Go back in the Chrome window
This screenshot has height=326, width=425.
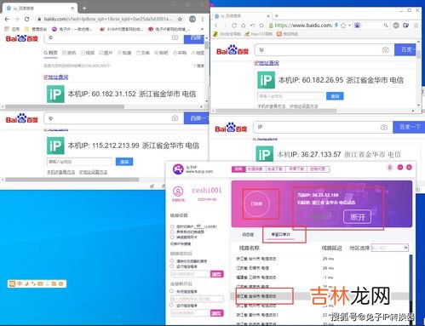(x=7, y=19)
